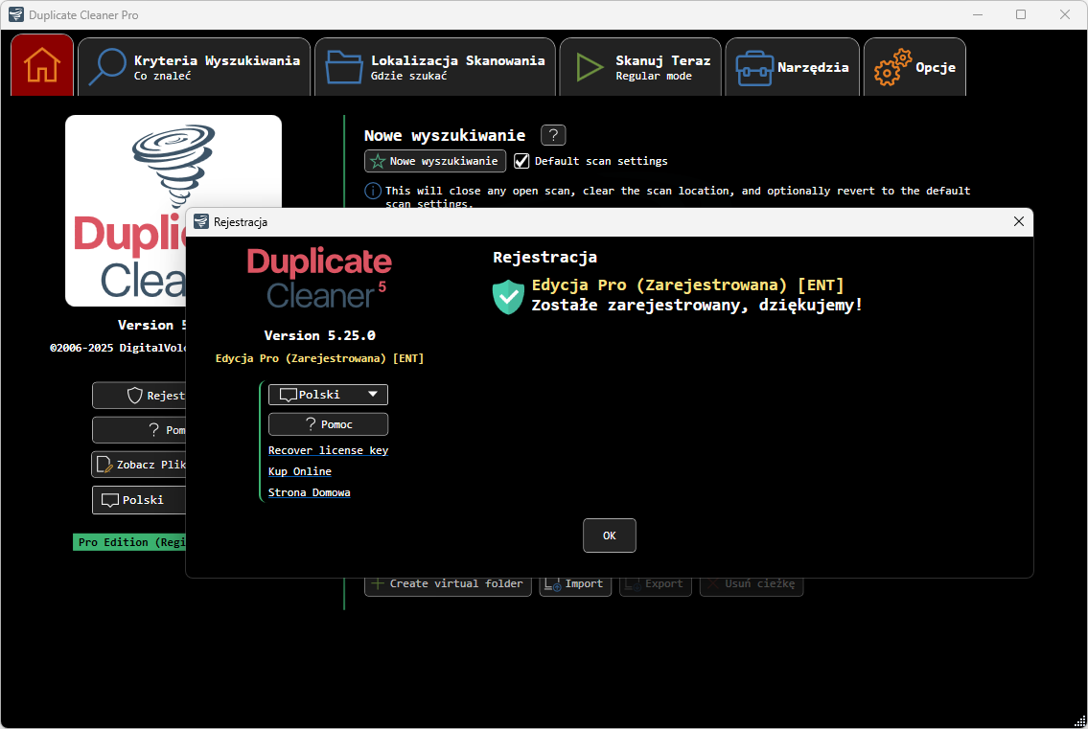The height and width of the screenshot is (729, 1088).
Task: Click the question mark help icon beside Nowe wyszukiwanie
Action: pyautogui.click(x=553, y=135)
